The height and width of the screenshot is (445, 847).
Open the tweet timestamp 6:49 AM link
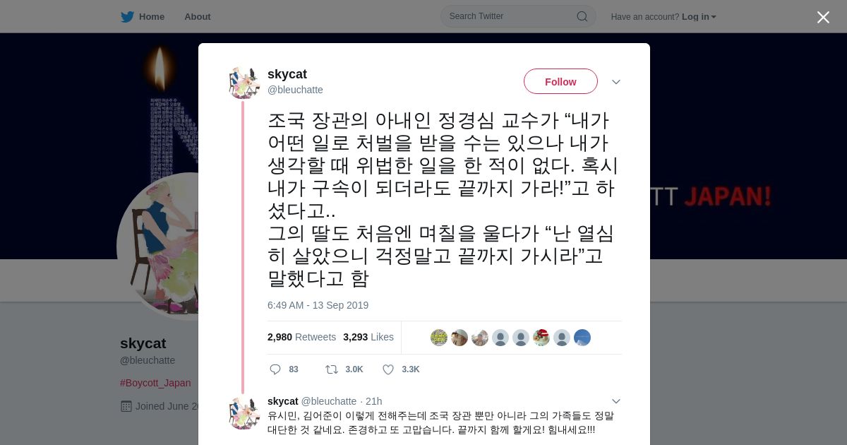tap(318, 305)
